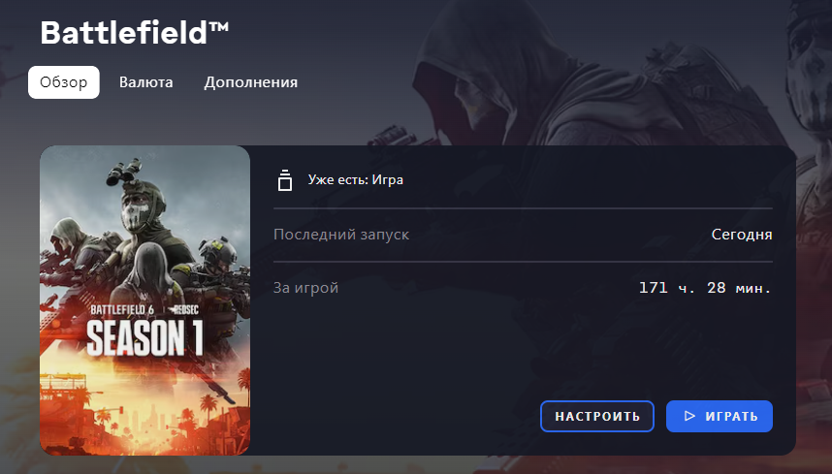Click the Сегодня last-launch value

[x=742, y=235]
